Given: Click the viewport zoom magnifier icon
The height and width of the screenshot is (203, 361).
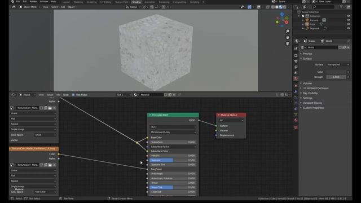Looking at the screenshot, I should coord(288,31).
